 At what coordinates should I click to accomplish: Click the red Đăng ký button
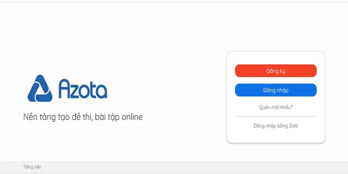click(x=276, y=71)
